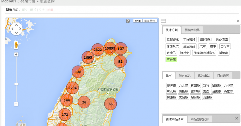Switch to the 快速分類 tab
The width and height of the screenshot is (241, 126).
coord(172,30)
